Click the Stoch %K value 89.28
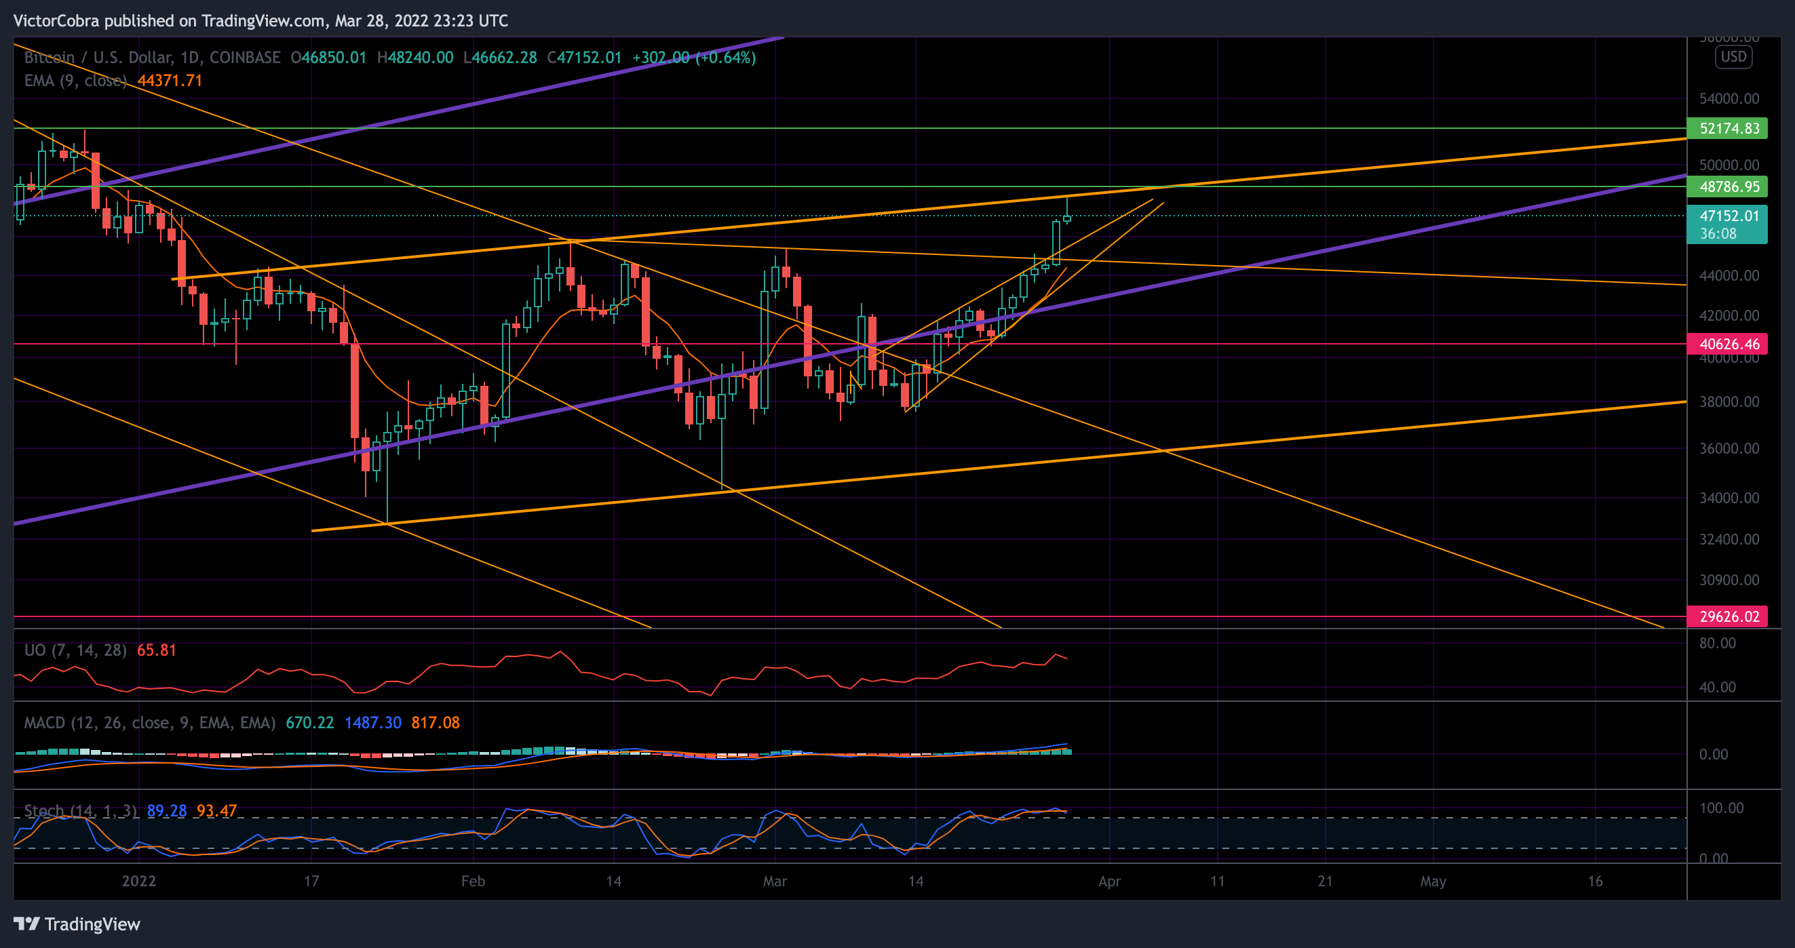 (166, 812)
